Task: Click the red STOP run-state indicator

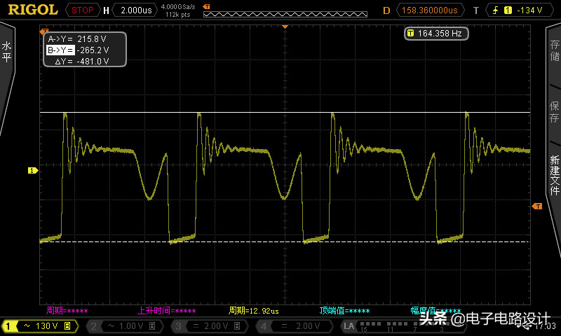Action: (x=83, y=10)
